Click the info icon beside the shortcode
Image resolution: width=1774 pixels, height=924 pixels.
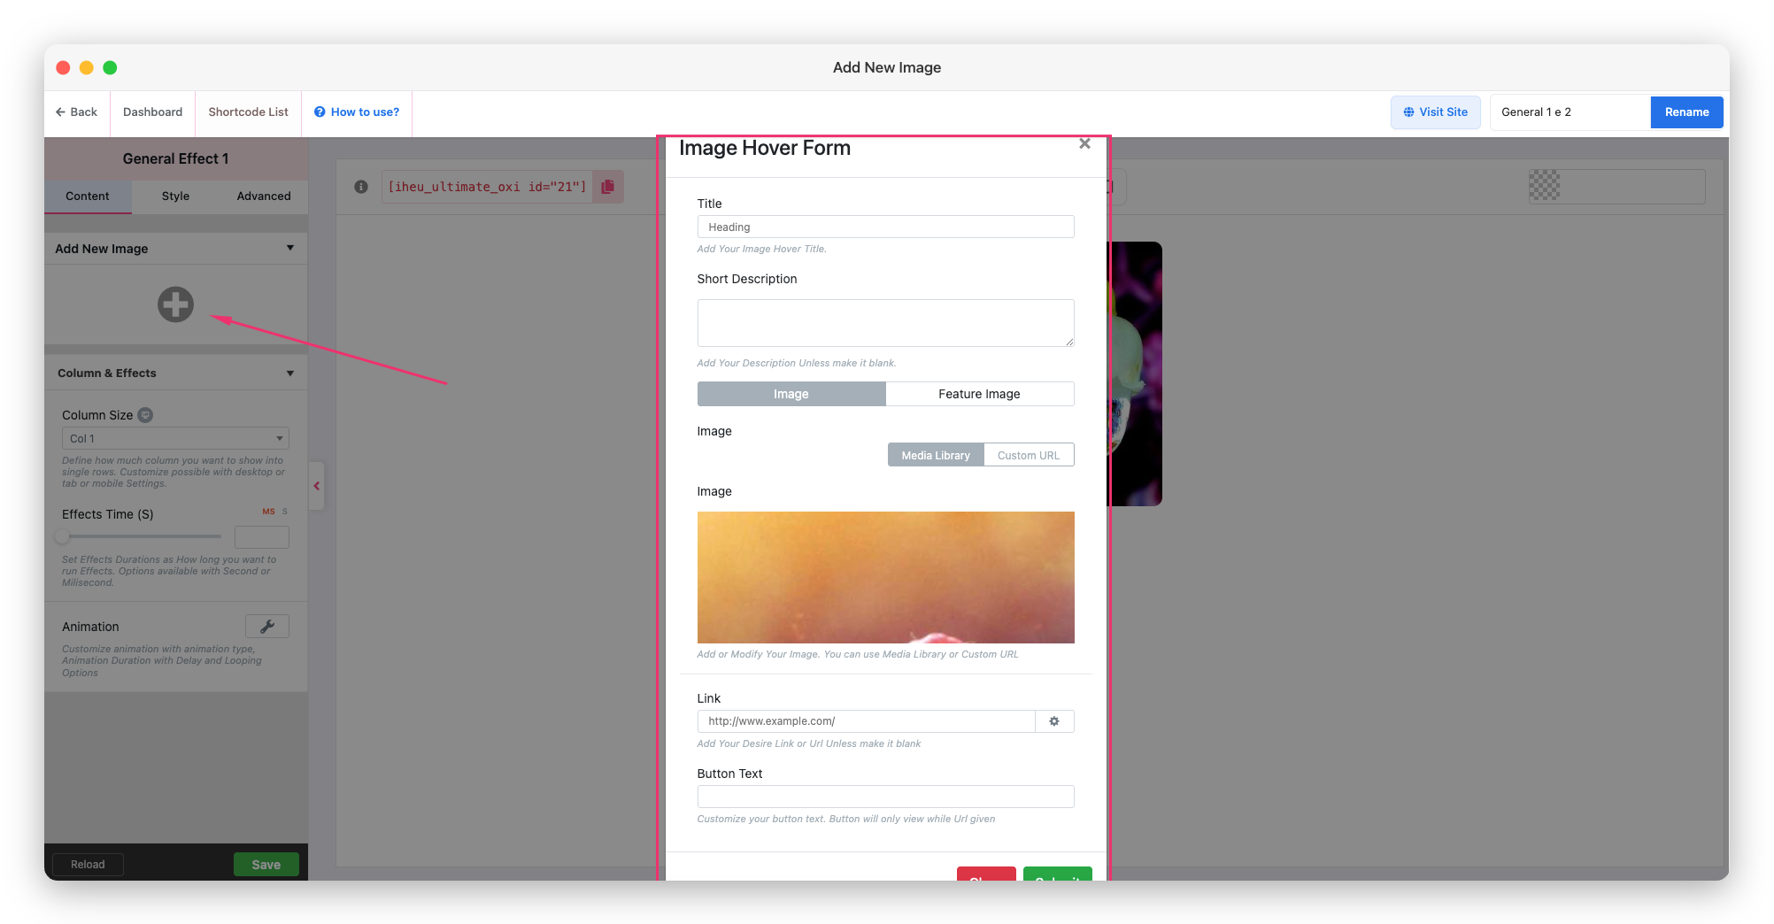point(361,187)
